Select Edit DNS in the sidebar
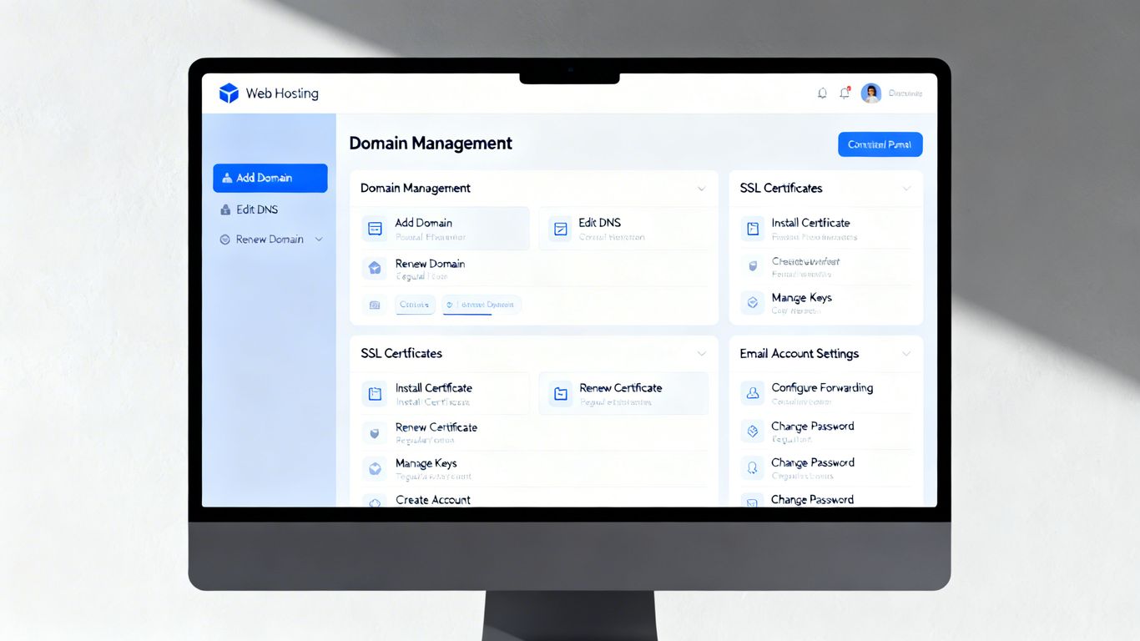The image size is (1140, 641). point(256,209)
